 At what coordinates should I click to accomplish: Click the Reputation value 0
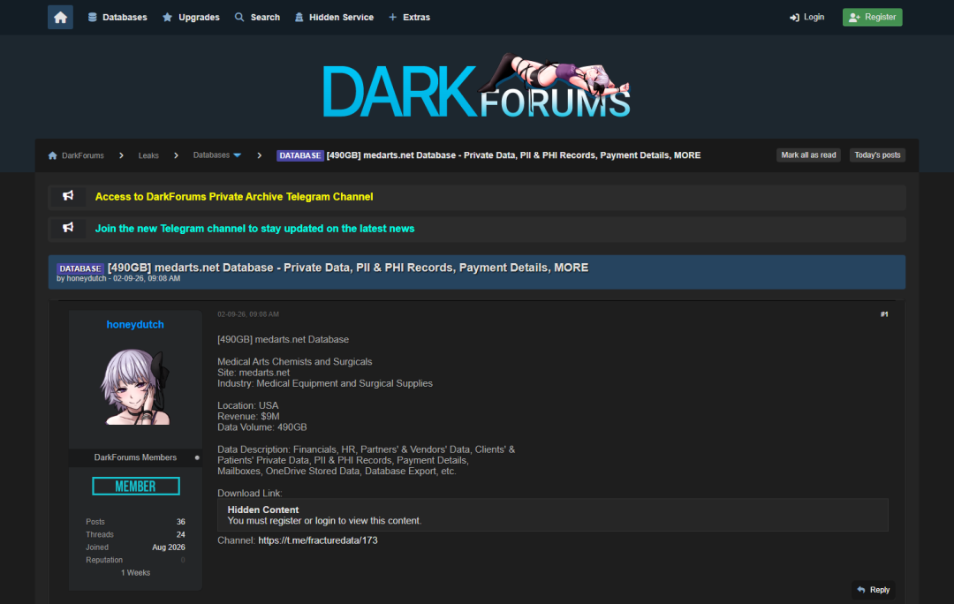pos(183,560)
